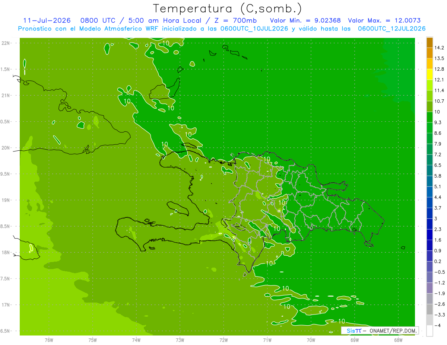
Task: Click the '-1.9' colorbar value
Action: coord(440,293)
